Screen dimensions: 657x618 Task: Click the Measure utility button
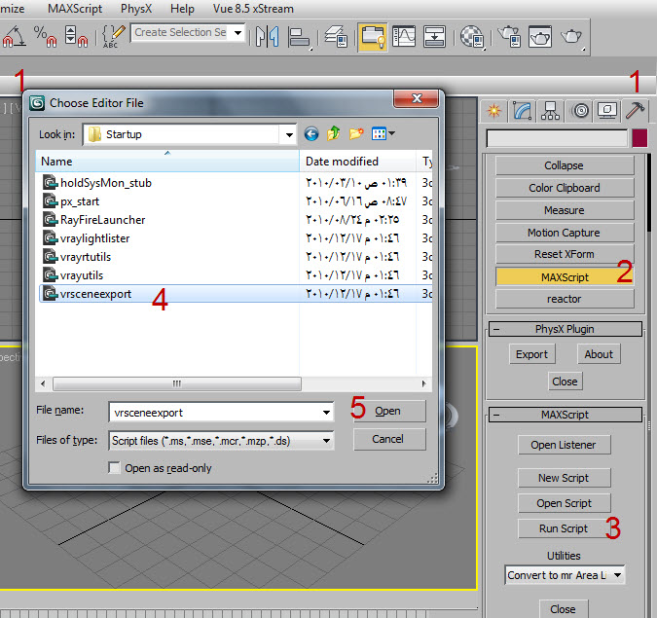coord(565,210)
